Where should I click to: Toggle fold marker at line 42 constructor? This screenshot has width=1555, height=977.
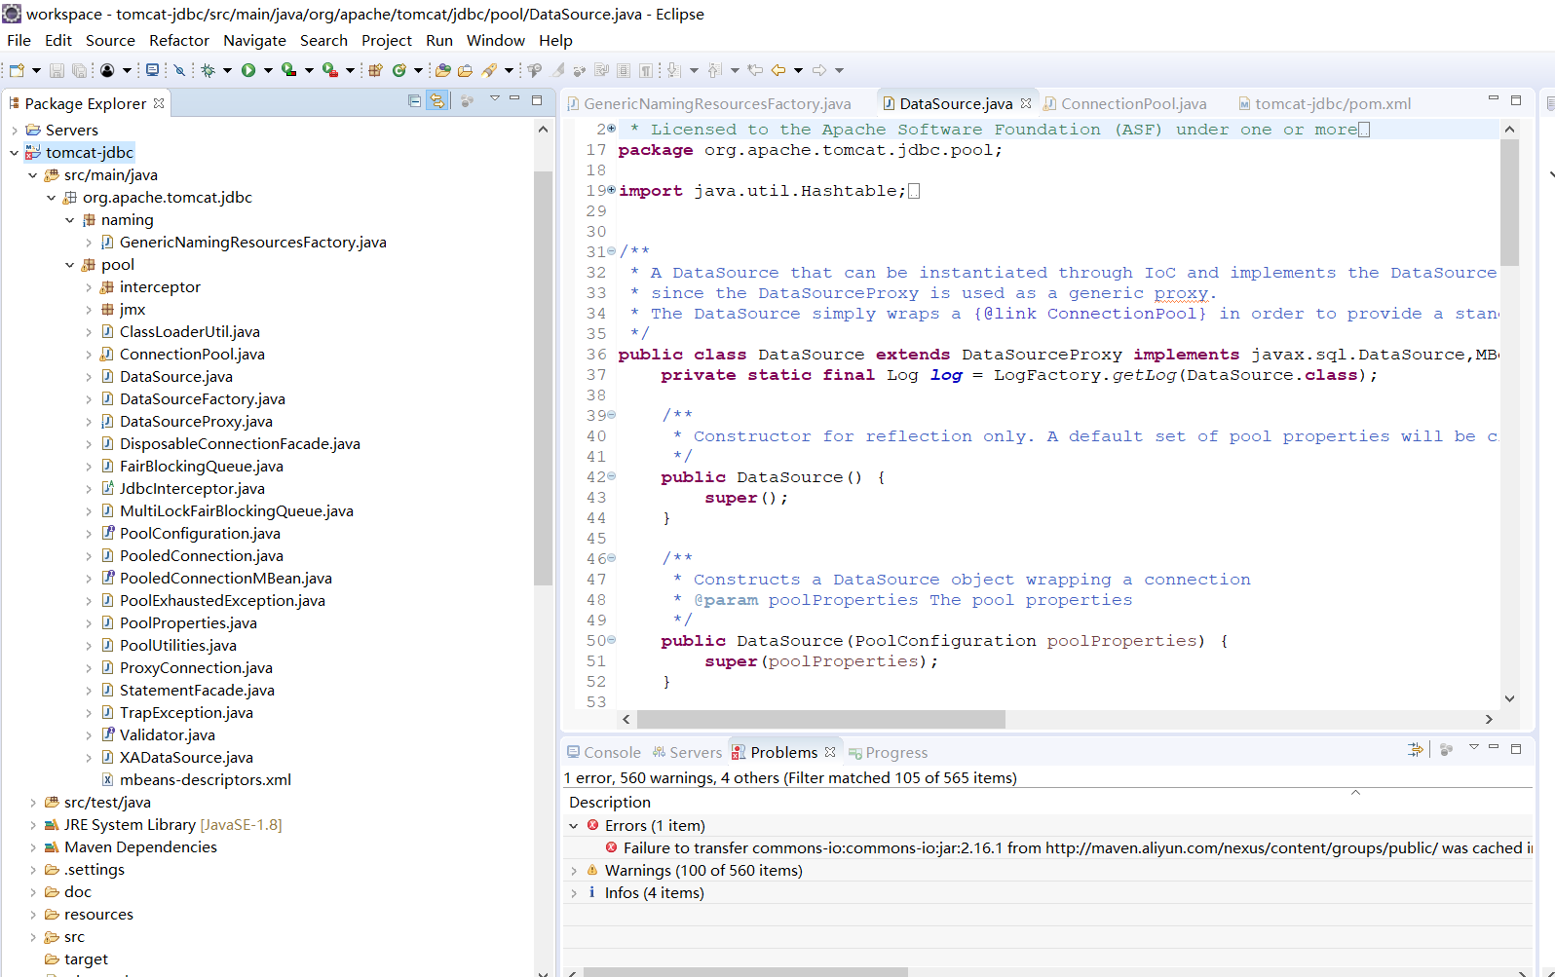(612, 476)
